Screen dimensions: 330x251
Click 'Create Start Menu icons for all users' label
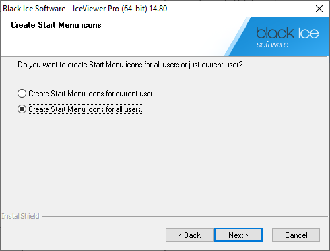(x=85, y=109)
